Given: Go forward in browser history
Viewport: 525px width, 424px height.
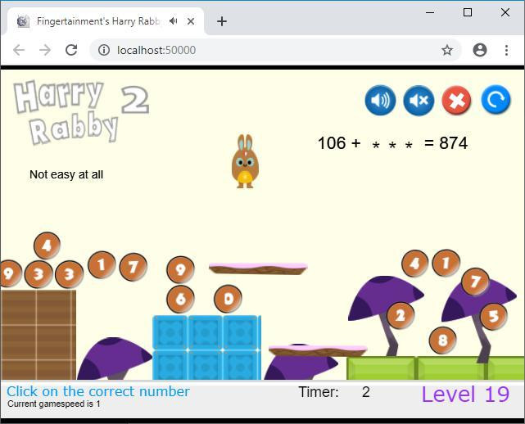Looking at the screenshot, I should (x=45, y=50).
